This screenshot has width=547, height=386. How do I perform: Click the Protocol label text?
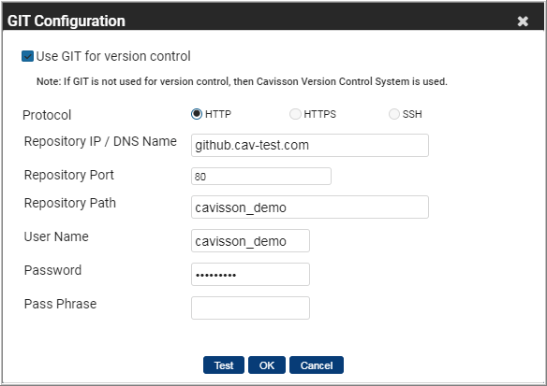(x=47, y=115)
